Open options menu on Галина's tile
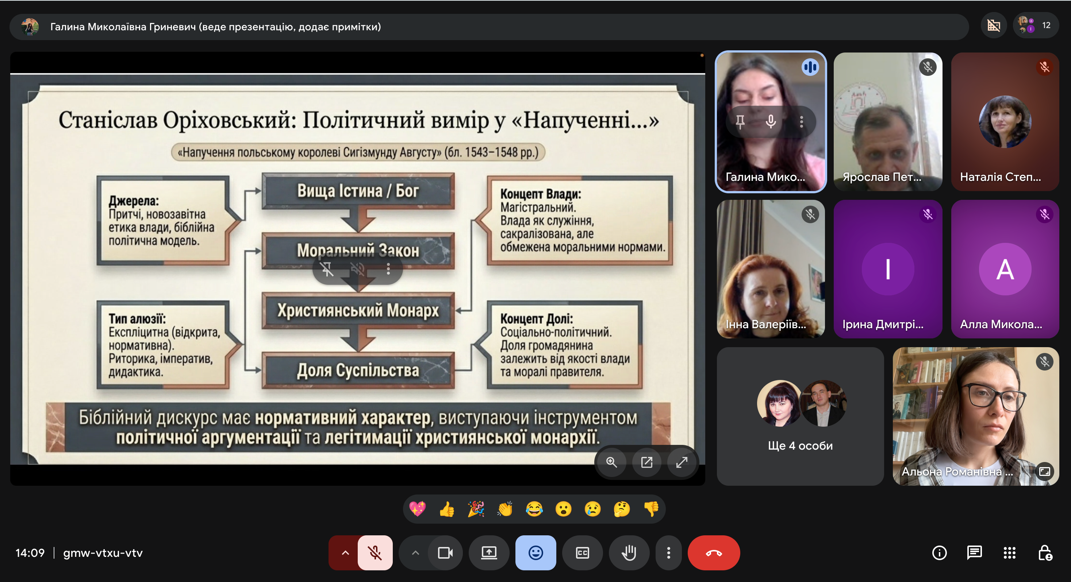The width and height of the screenshot is (1071, 582). pyautogui.click(x=801, y=121)
